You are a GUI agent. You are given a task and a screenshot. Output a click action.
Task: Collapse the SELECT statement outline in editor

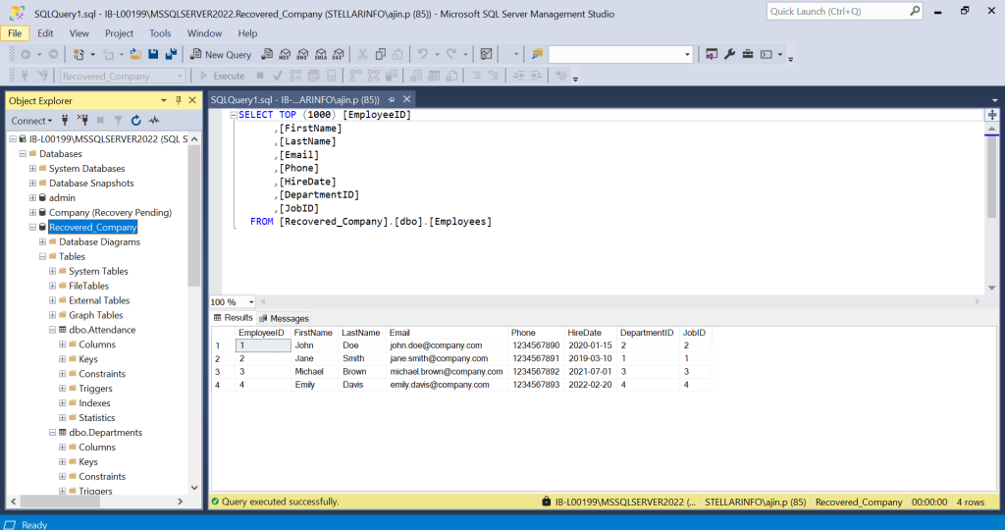(233, 115)
